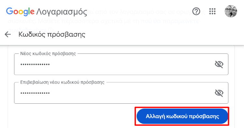Click the Λογαριασμός text beside Google logo
This screenshot has width=244, height=128.
tap(61, 12)
